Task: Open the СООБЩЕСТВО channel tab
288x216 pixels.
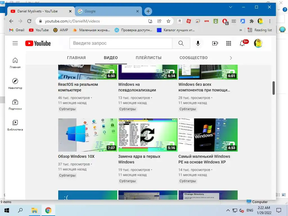Action: coord(193,58)
